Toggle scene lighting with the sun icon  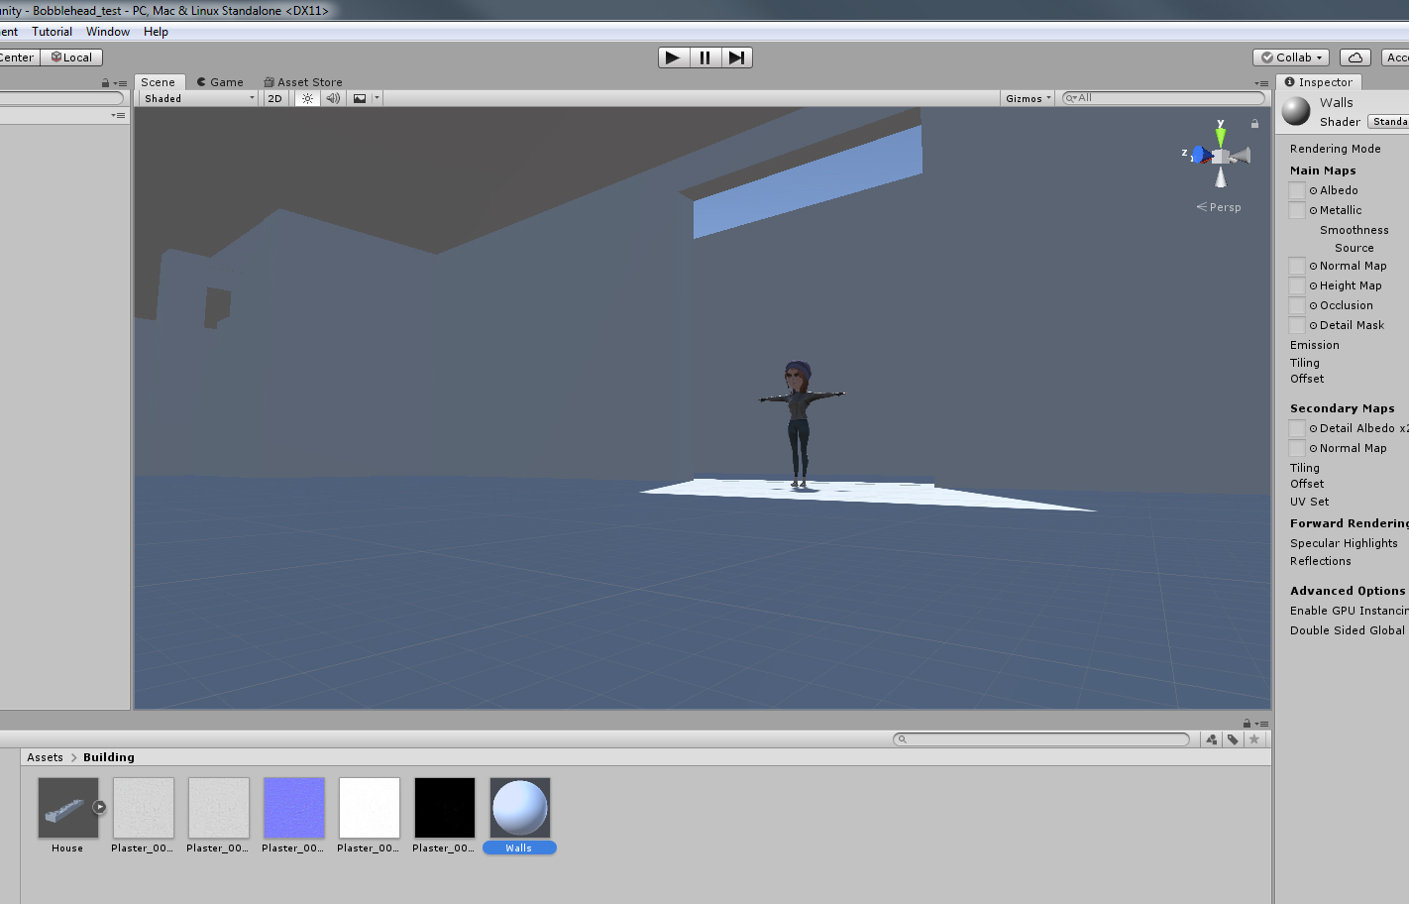[x=307, y=97]
